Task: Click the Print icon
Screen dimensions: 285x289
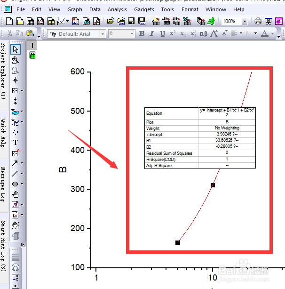Action: [258, 21]
